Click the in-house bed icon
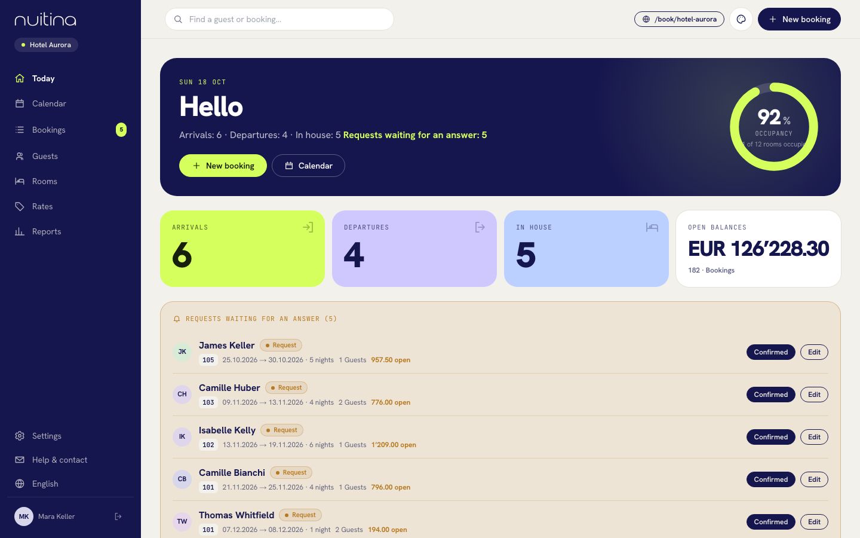 652,227
